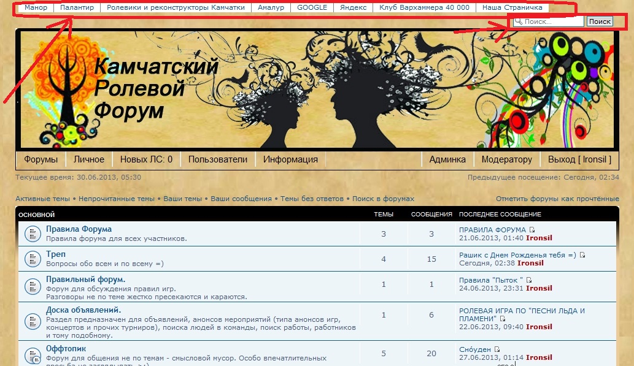Click the view-latest-post icon after ПРАВИЛА ФОРУМА
The height and width of the screenshot is (366, 634).
[x=531, y=230]
